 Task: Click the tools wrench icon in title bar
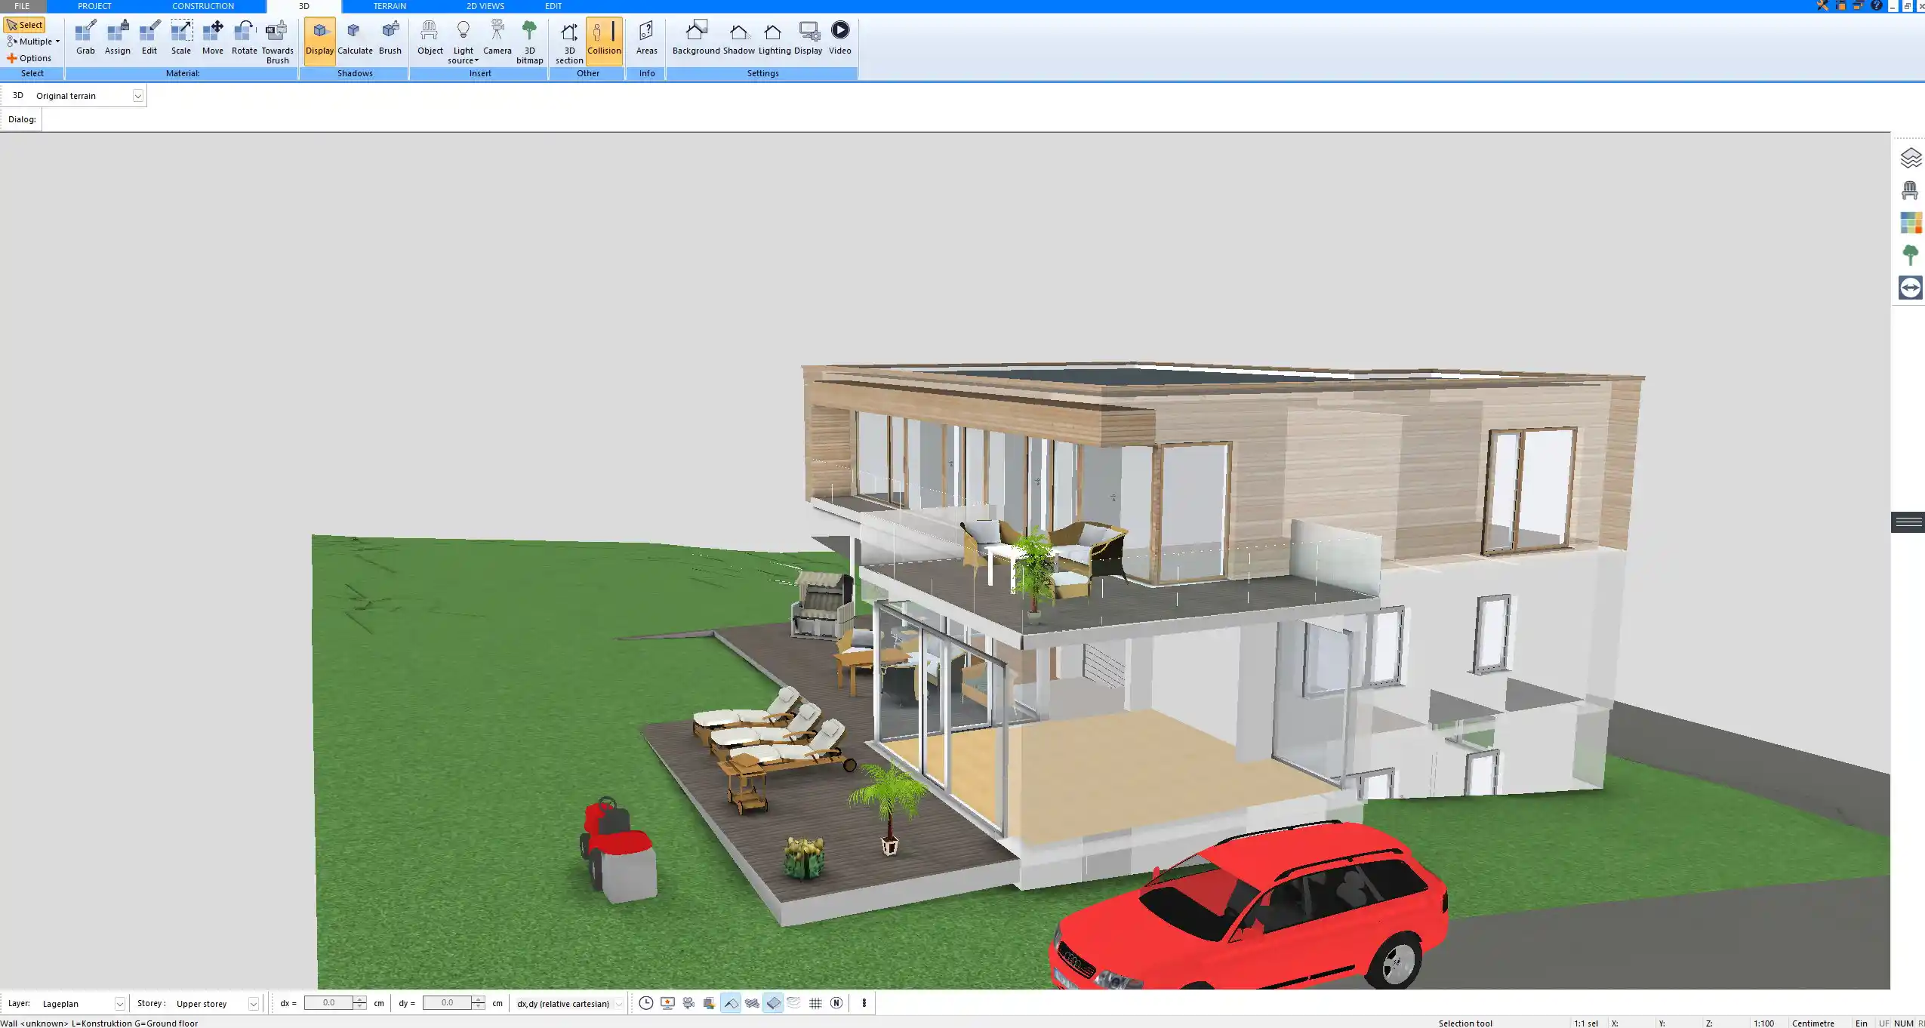coord(1822,5)
